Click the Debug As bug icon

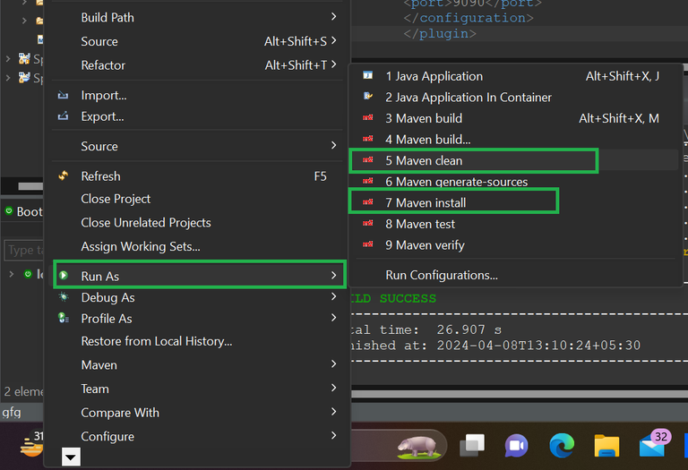[63, 297]
